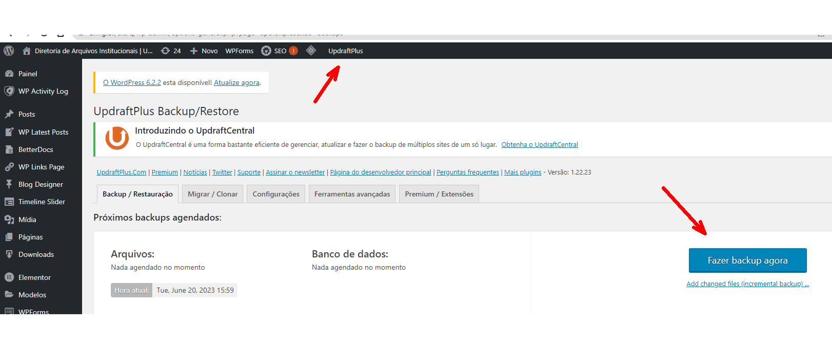Screen dimensions: 832x349
Task: Click the Versão: 1.22.23 text
Action: point(569,172)
